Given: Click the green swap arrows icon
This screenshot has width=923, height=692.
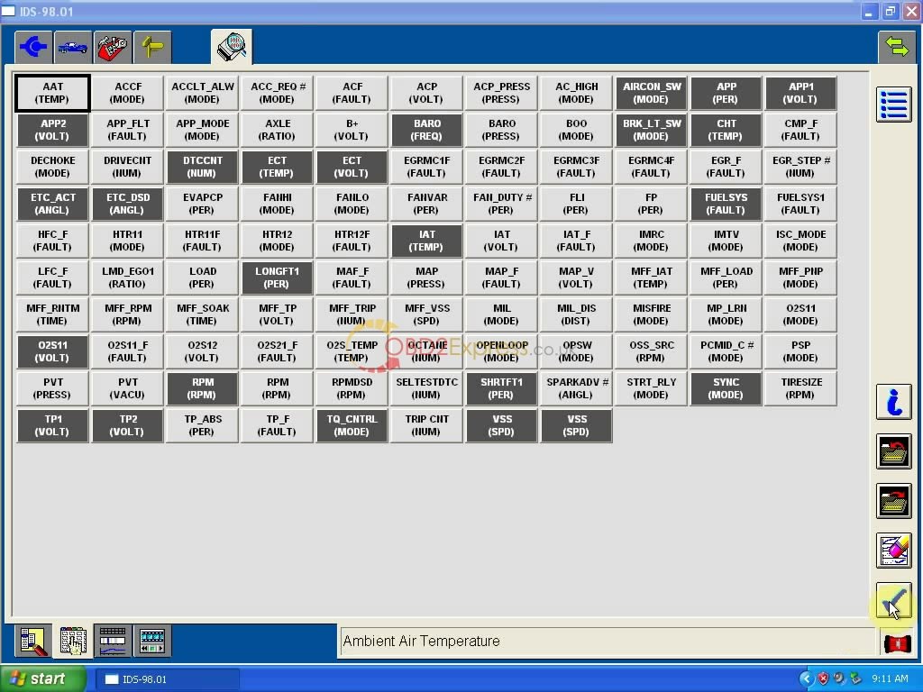Looking at the screenshot, I should tap(896, 47).
